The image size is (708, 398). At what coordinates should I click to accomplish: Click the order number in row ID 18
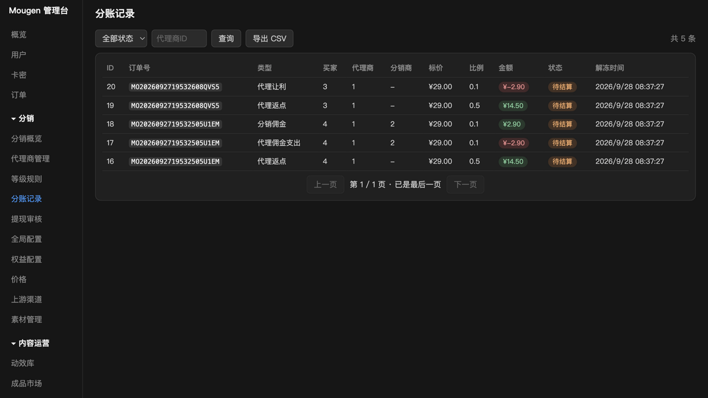point(175,124)
